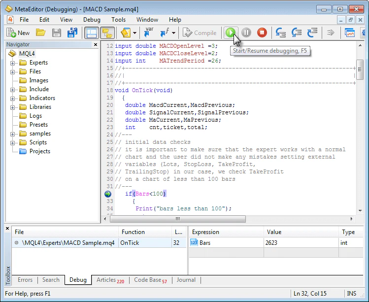Click the Step Over toolbar icon

tap(297, 33)
